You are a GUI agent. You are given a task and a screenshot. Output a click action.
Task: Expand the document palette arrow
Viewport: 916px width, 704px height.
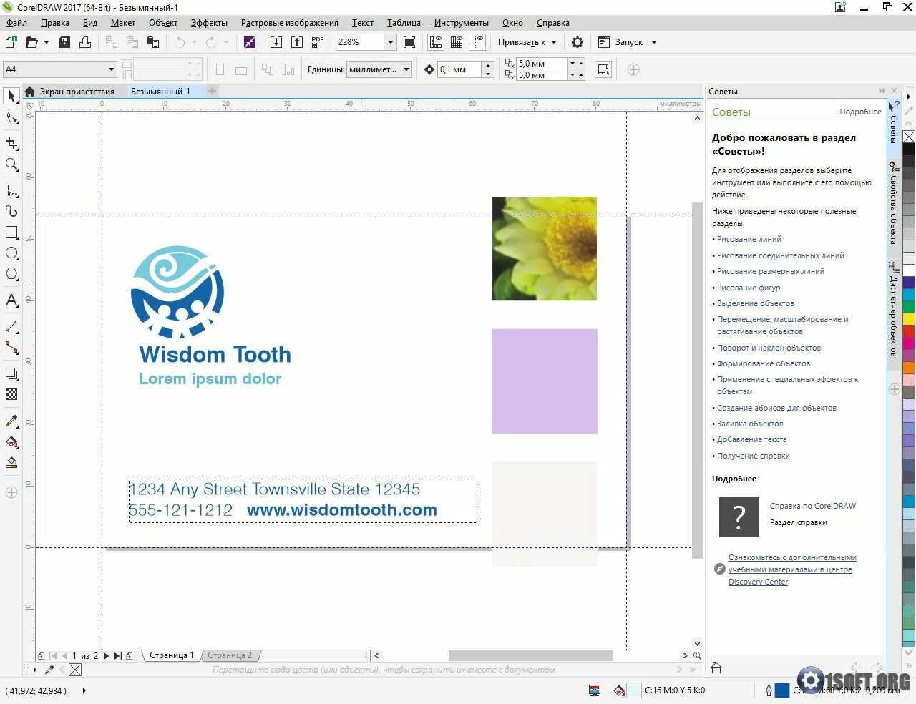pos(34,670)
